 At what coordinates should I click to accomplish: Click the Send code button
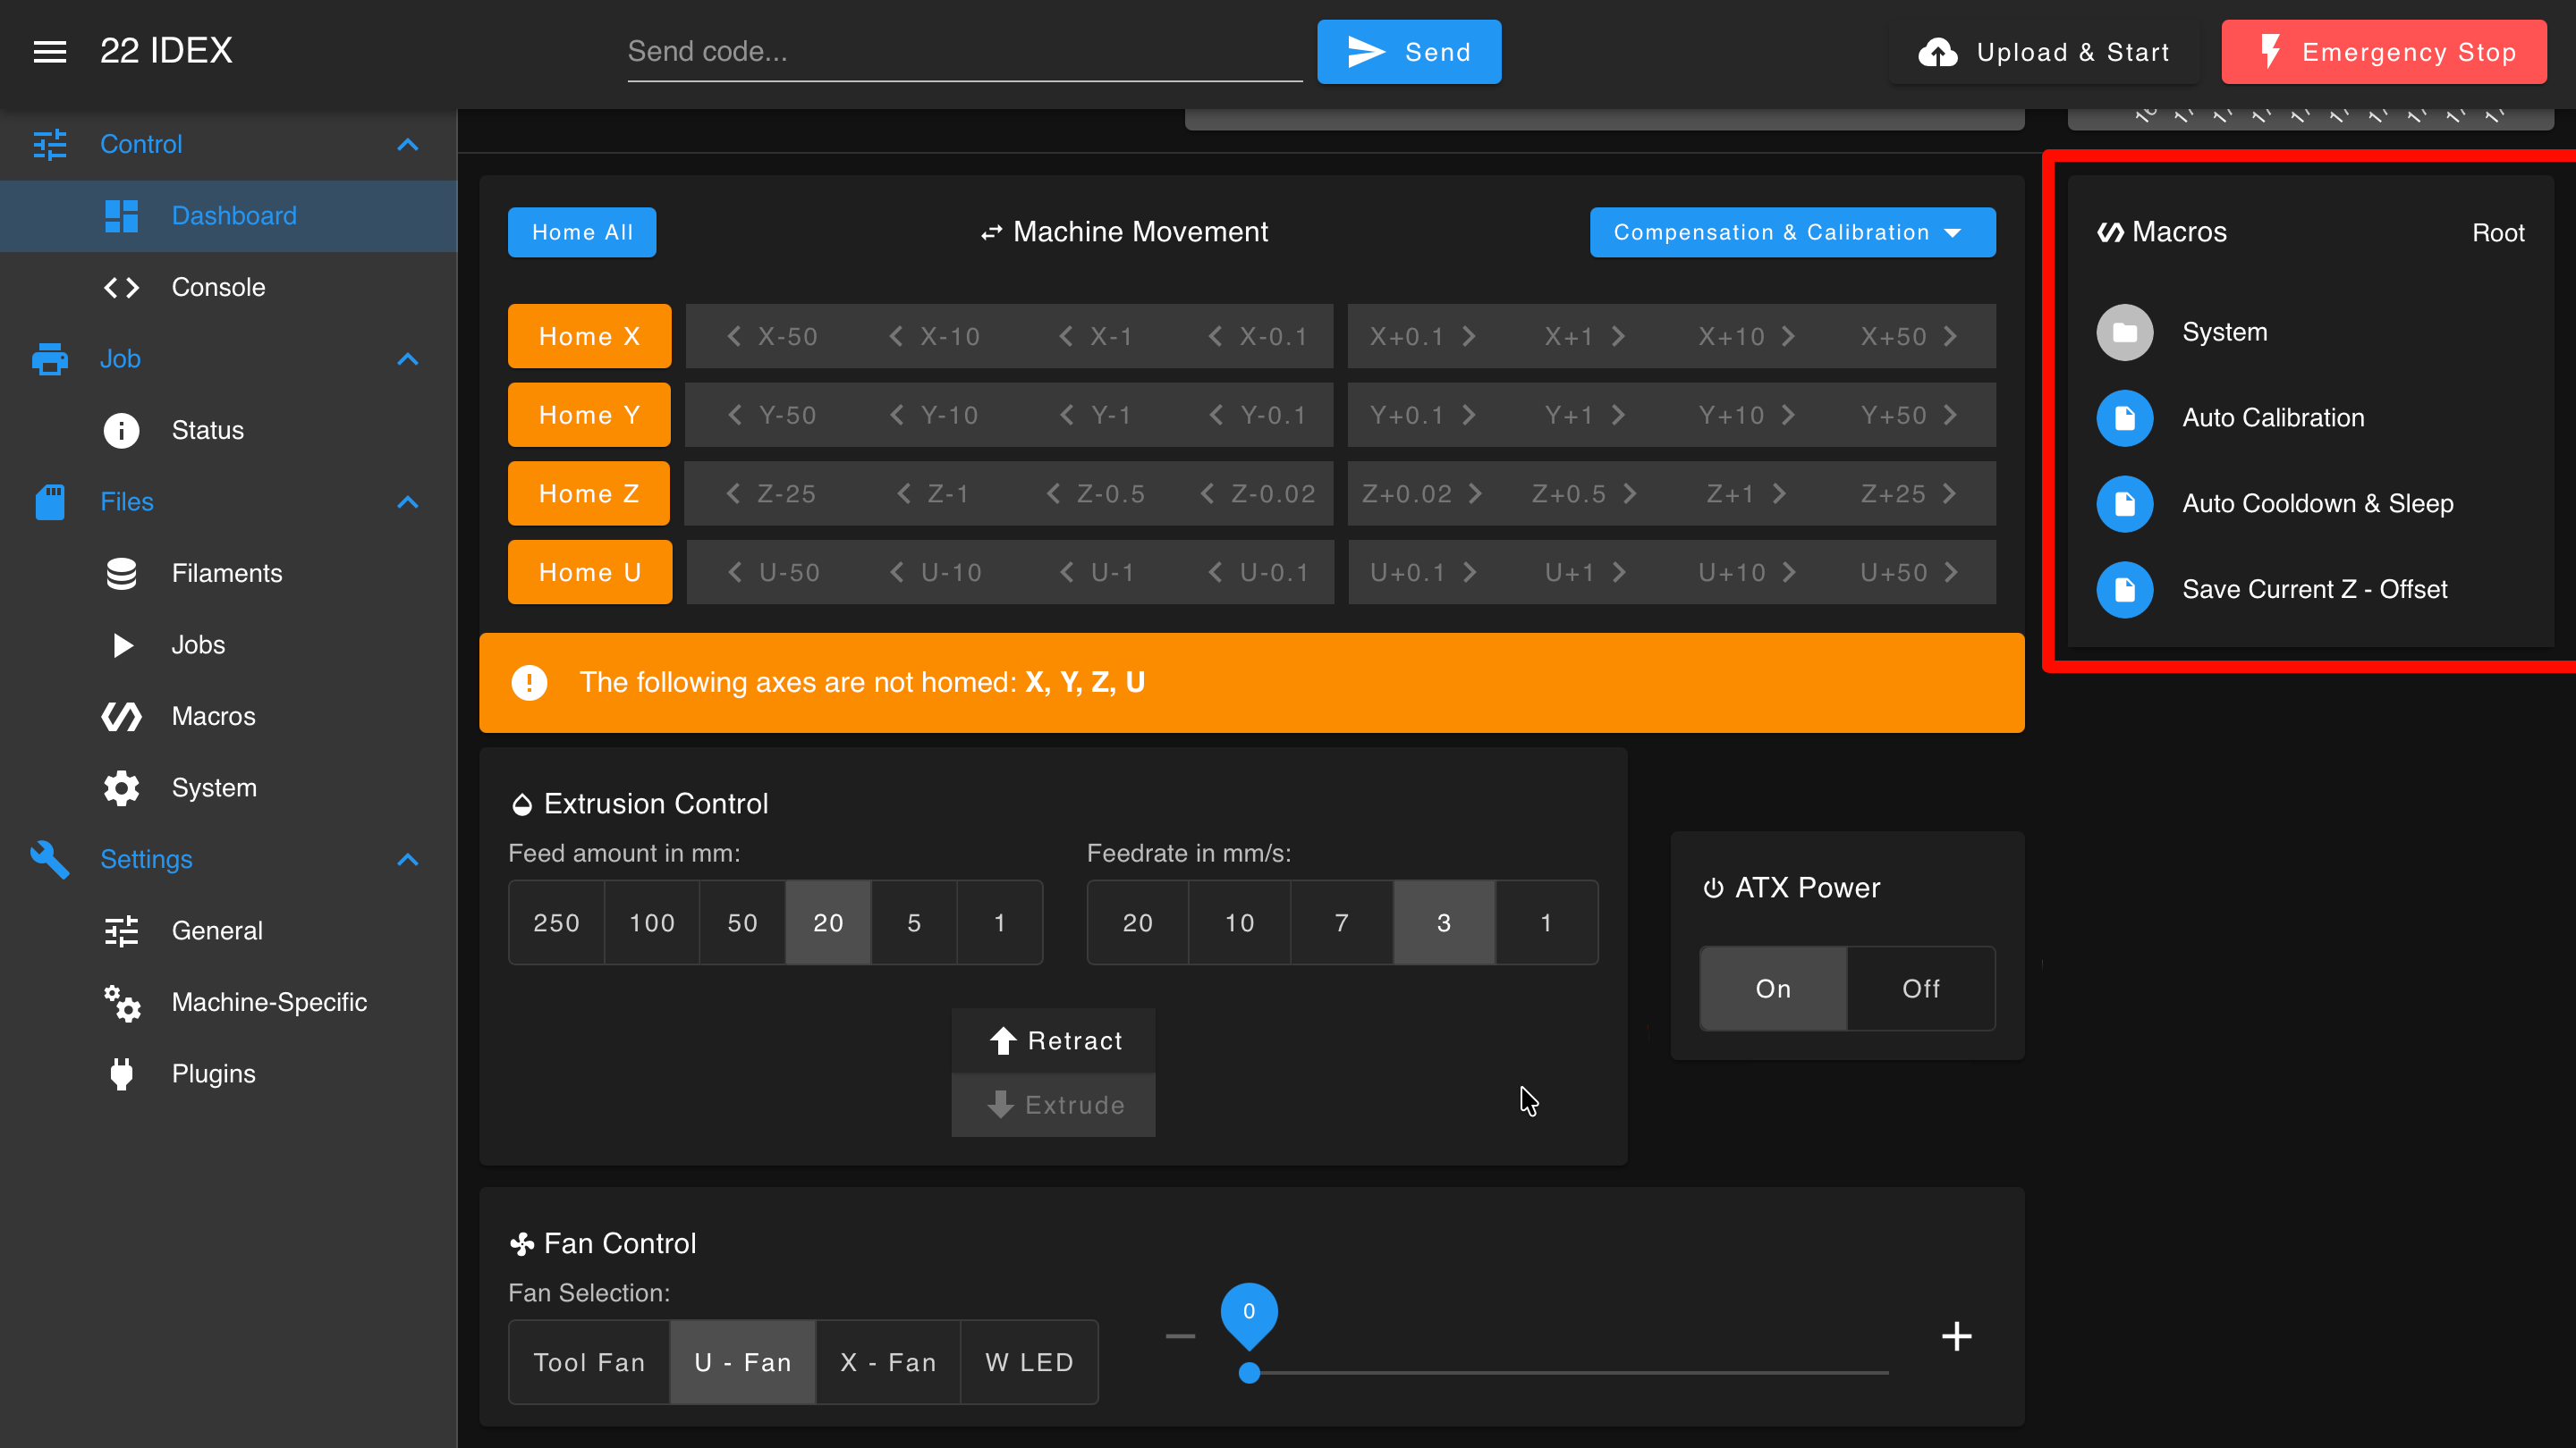pos(1409,52)
